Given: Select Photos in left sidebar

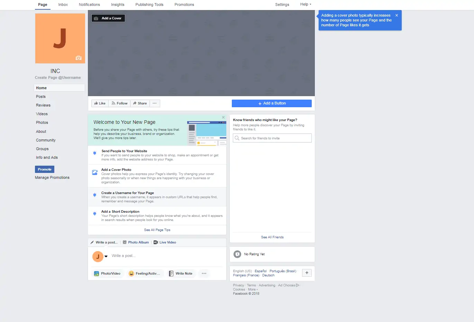Looking at the screenshot, I should click(x=42, y=123).
